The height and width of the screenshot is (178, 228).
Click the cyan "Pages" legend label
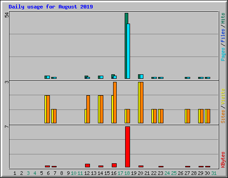223,54
